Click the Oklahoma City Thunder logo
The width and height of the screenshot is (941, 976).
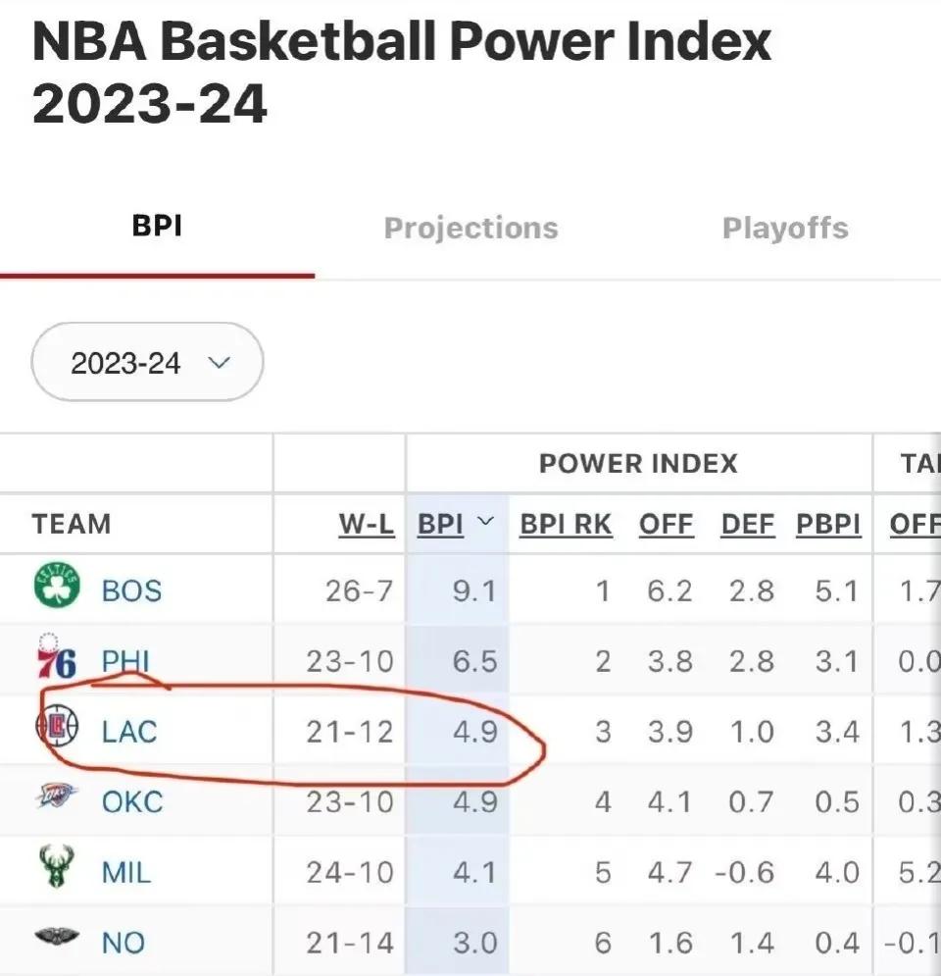click(56, 796)
